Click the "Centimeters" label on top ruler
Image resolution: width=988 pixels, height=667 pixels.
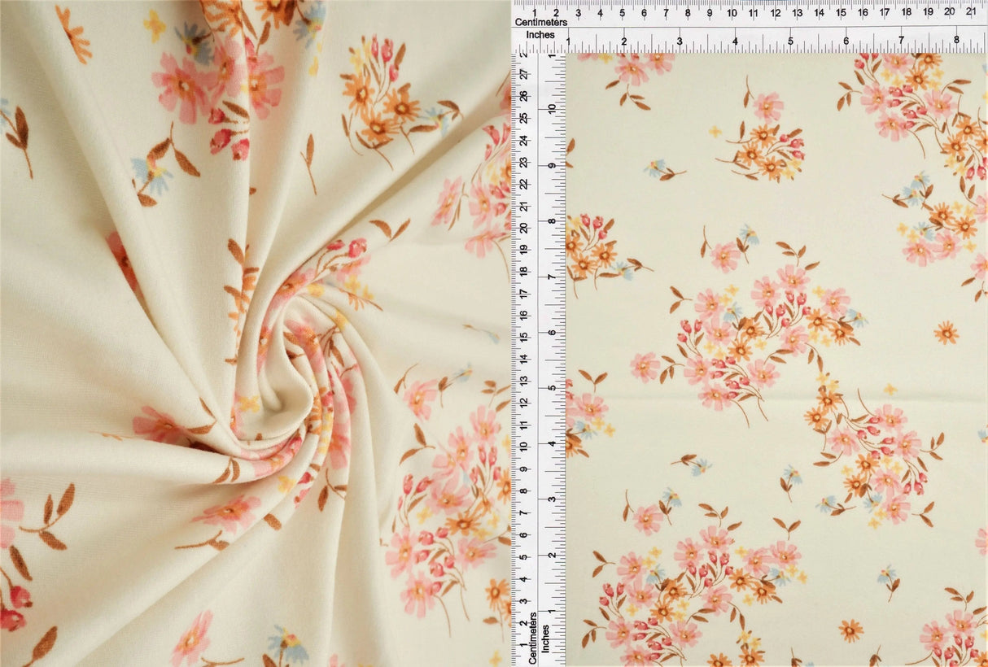click(540, 23)
